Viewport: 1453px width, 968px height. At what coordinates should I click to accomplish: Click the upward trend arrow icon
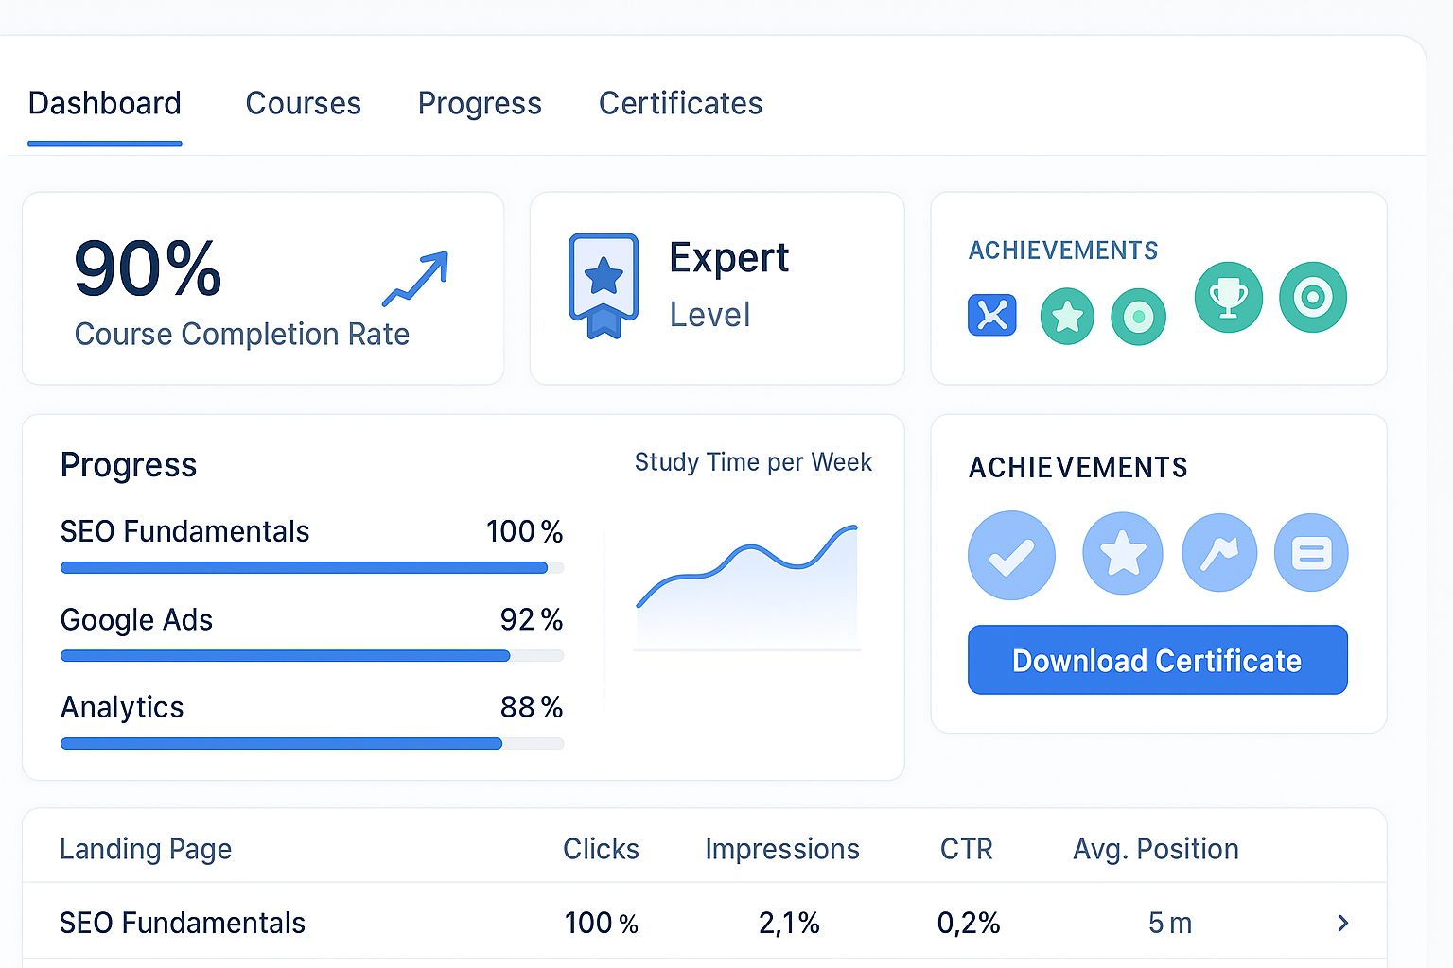point(415,279)
